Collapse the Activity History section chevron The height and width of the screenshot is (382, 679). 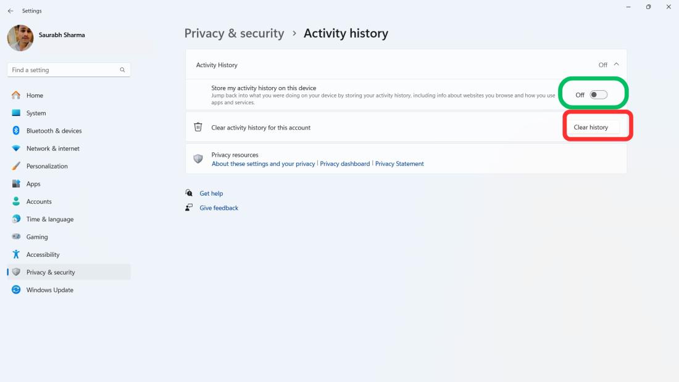click(616, 64)
